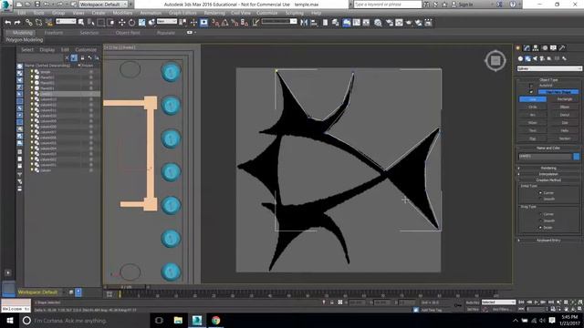Screen dimensions: 584x328
Task: Click the keyword search field in title bar
Action: [387, 4]
